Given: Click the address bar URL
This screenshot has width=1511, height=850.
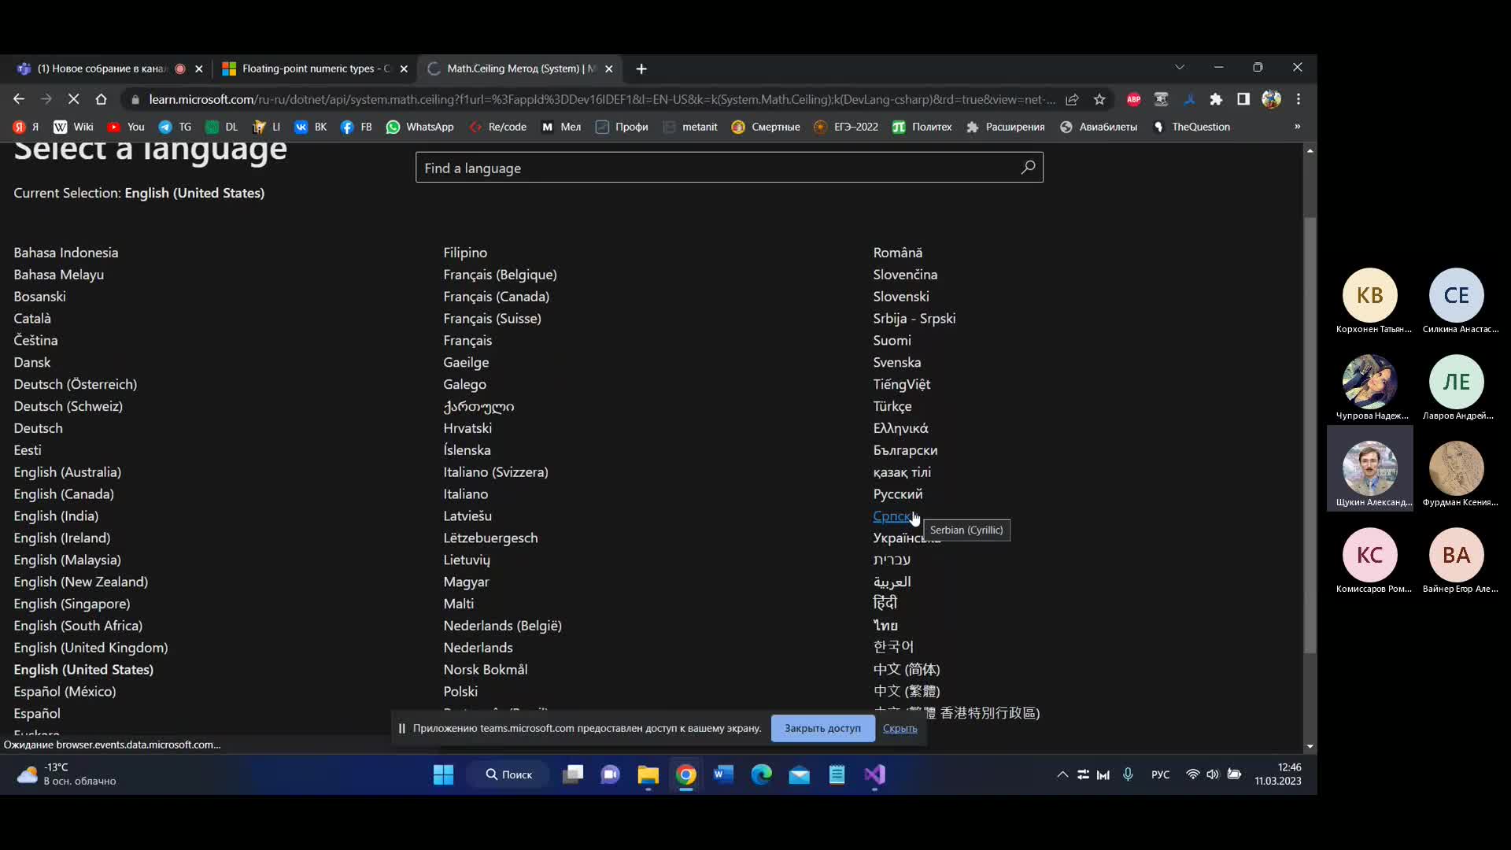Looking at the screenshot, I should 601,99.
